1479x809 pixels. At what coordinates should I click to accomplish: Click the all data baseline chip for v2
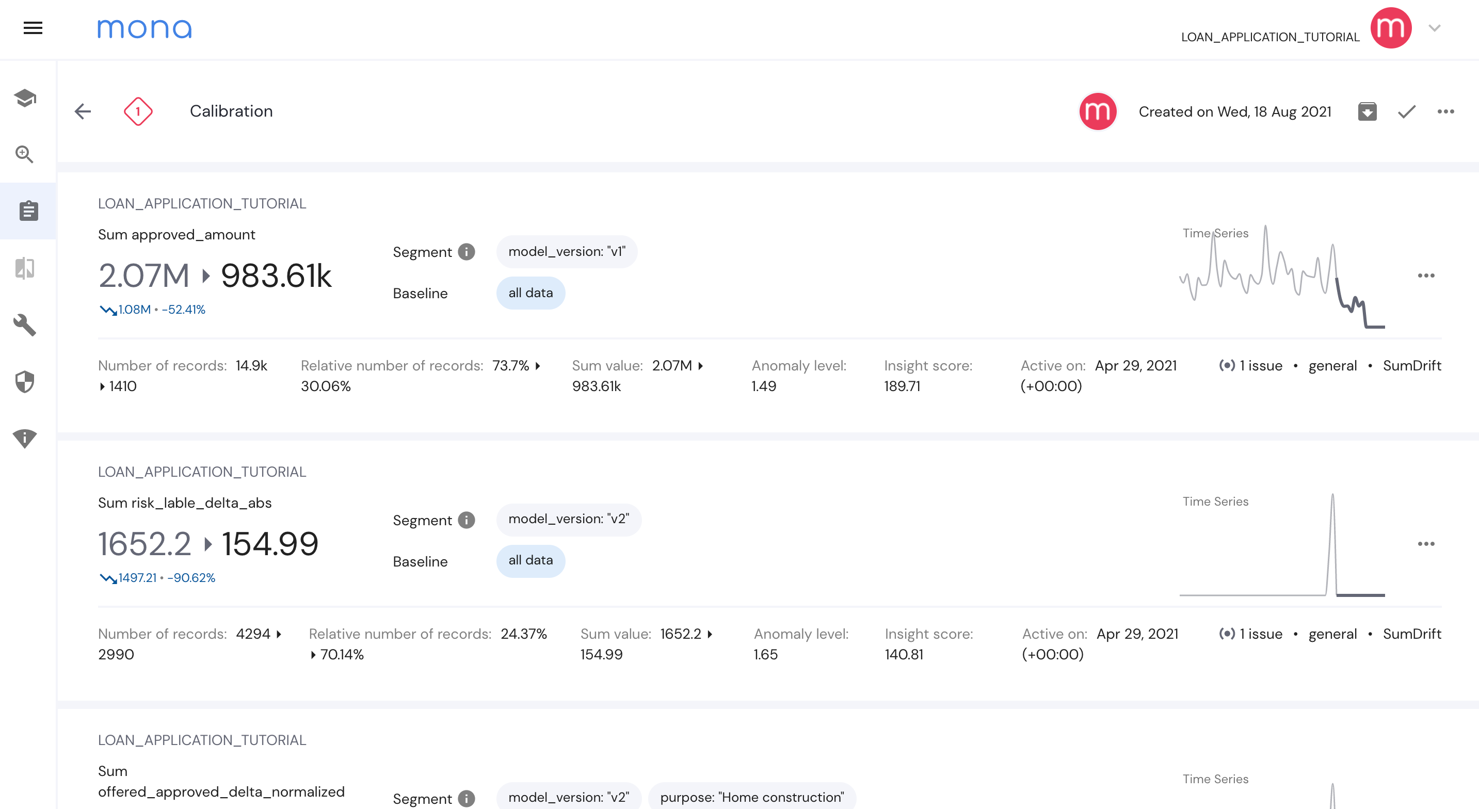point(530,560)
